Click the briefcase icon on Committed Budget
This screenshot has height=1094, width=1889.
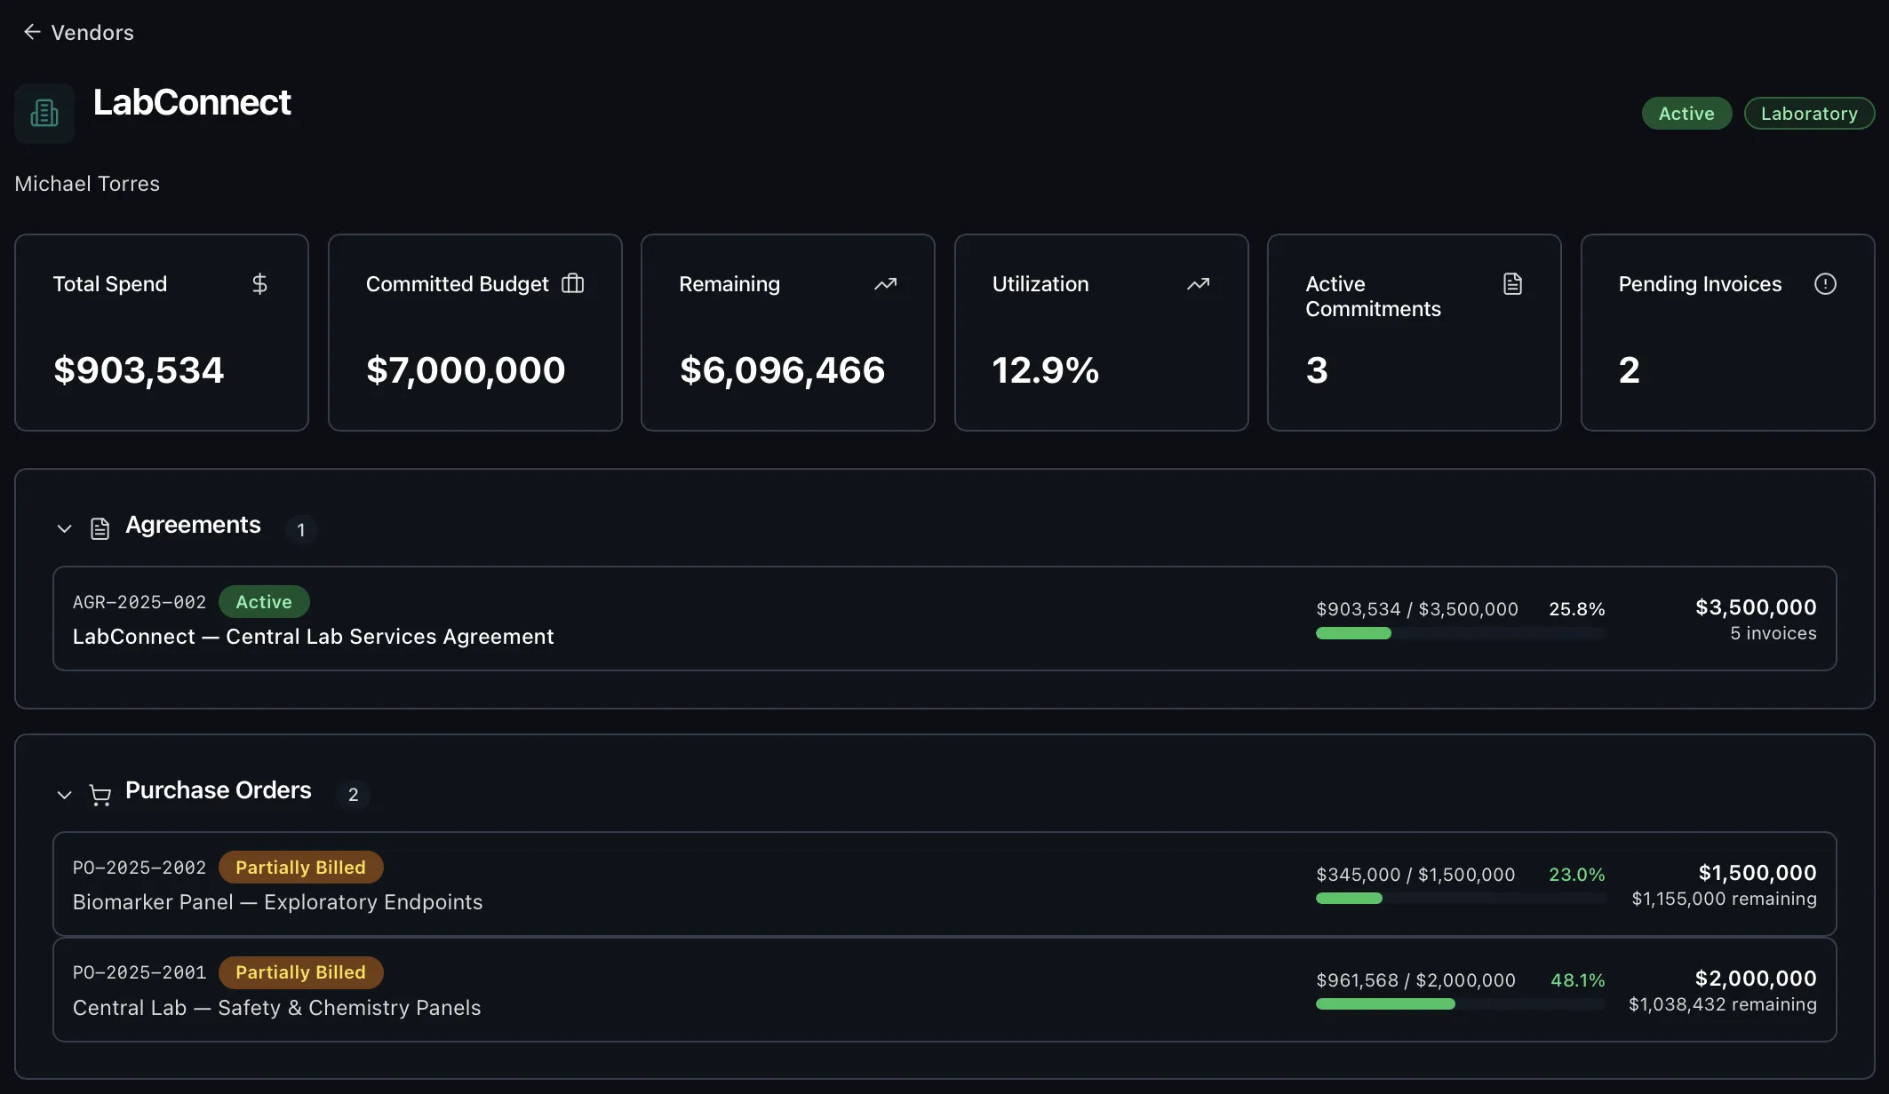click(x=573, y=283)
